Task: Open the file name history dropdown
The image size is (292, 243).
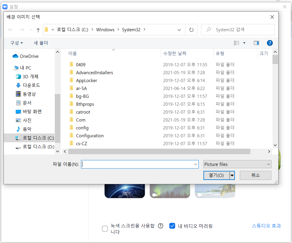Action: [196, 164]
